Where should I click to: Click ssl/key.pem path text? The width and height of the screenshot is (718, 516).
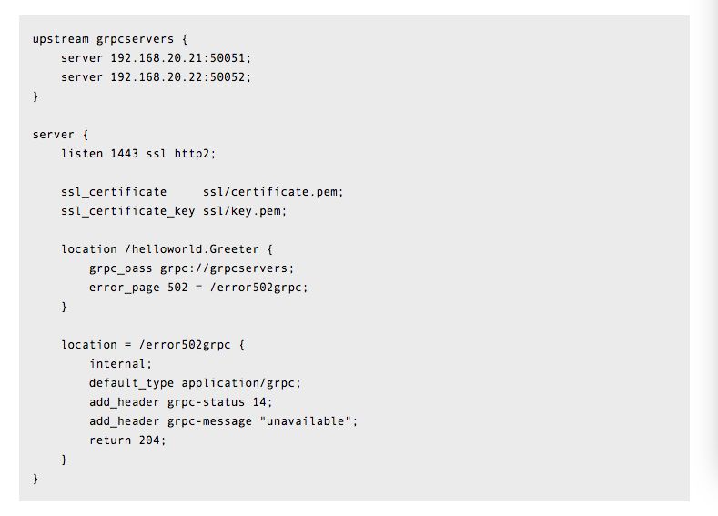point(245,211)
